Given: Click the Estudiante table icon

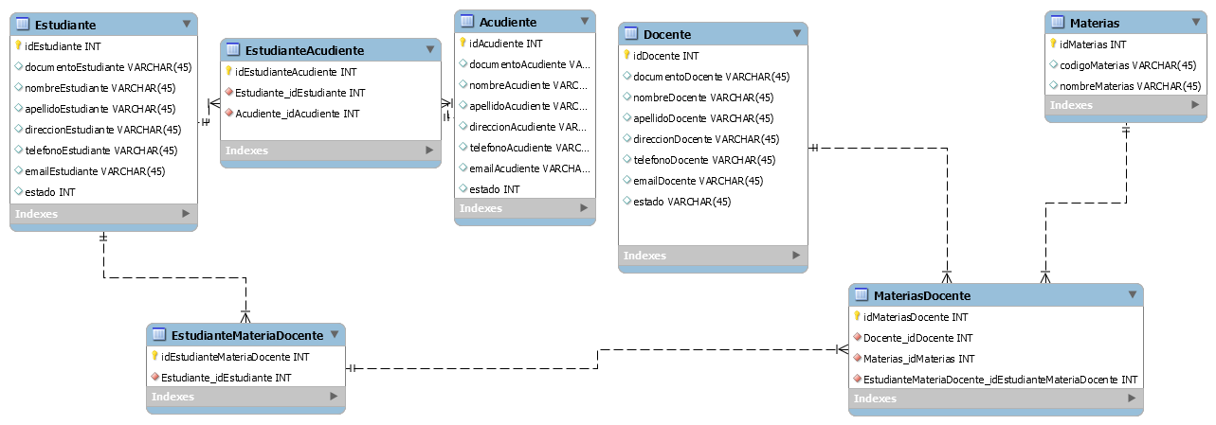Looking at the screenshot, I should pos(23,24).
